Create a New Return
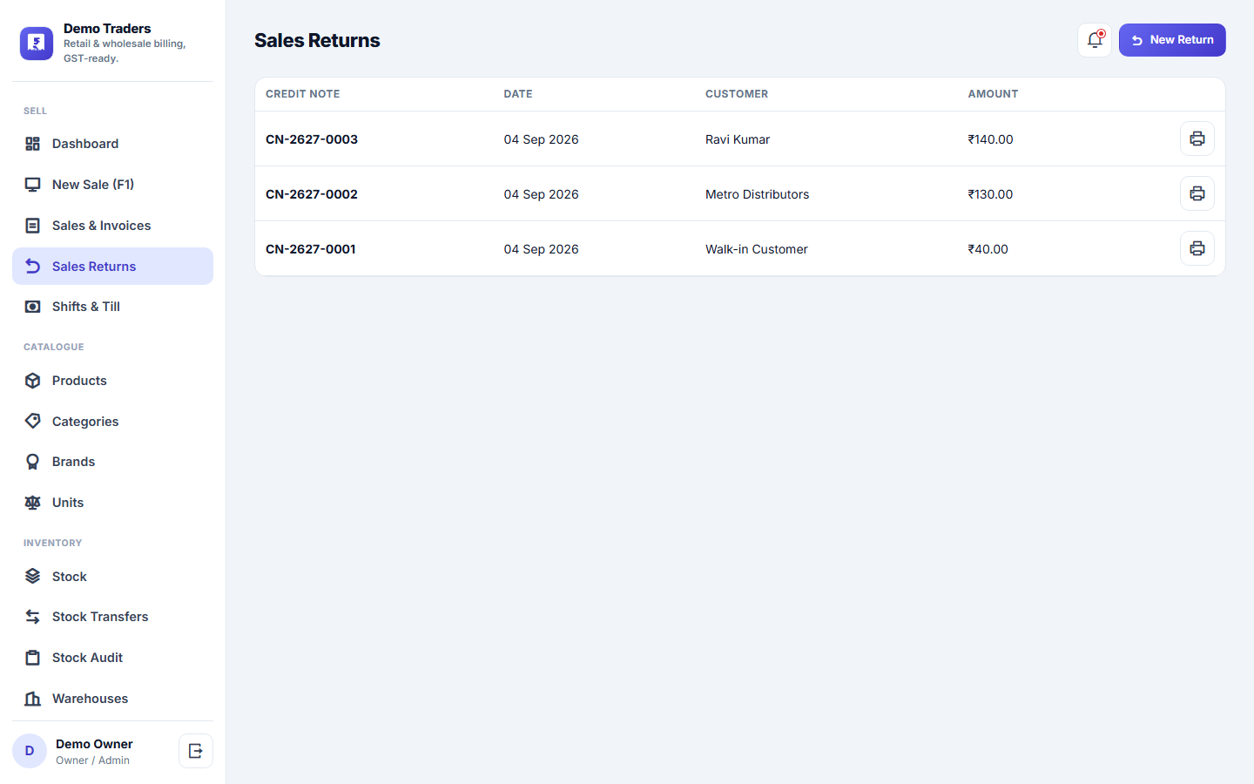The height and width of the screenshot is (784, 1254). click(1172, 40)
